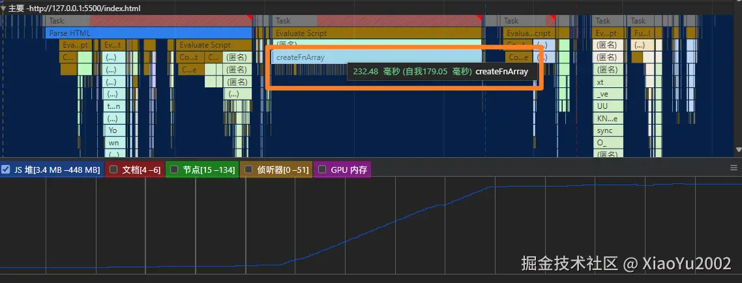The width and height of the screenshot is (742, 283).
Task: Select the t...n function bar
Action: tap(113, 106)
